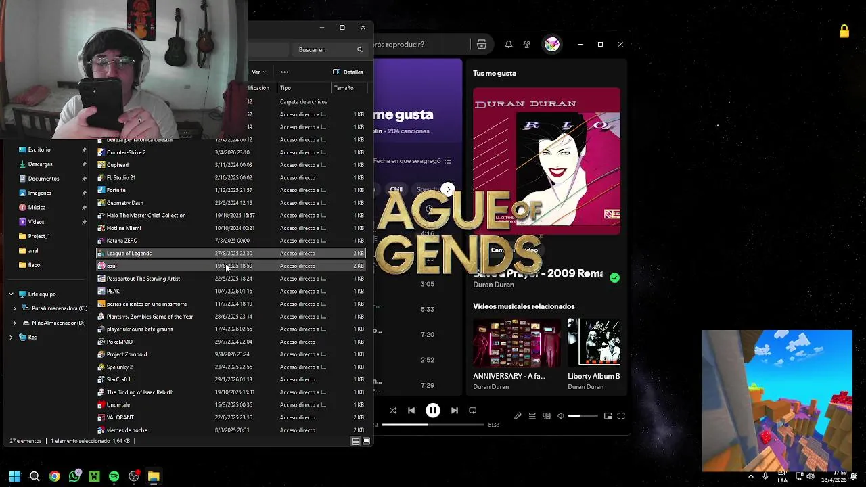Click green liked checkmark for Save a Prayer
Image resolution: width=866 pixels, height=487 pixels.
click(614, 278)
